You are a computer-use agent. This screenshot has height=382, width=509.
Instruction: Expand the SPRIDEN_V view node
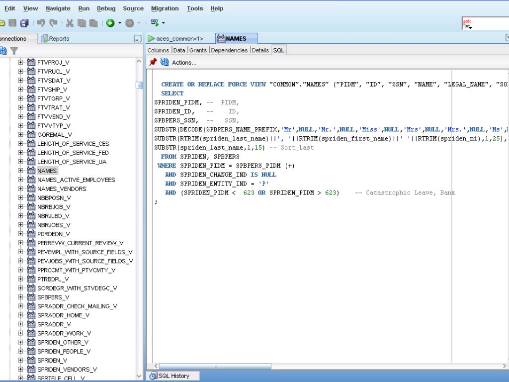(21, 361)
